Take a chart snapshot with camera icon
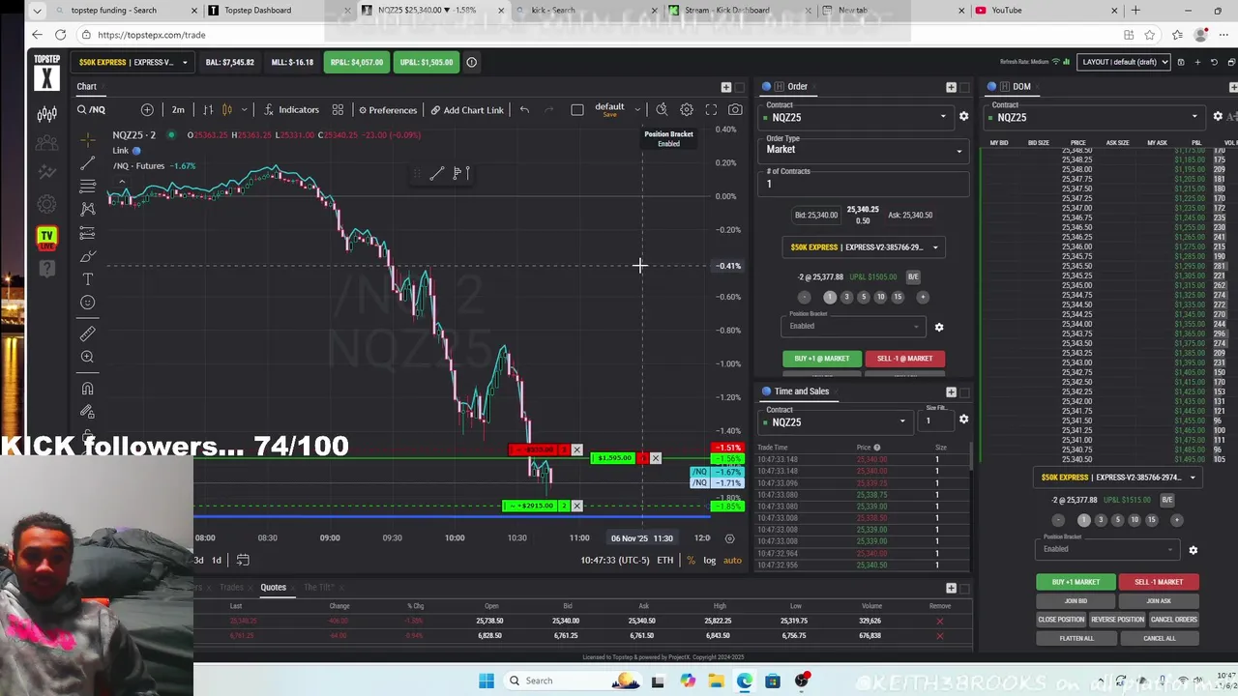This screenshot has height=696, width=1238. click(735, 109)
